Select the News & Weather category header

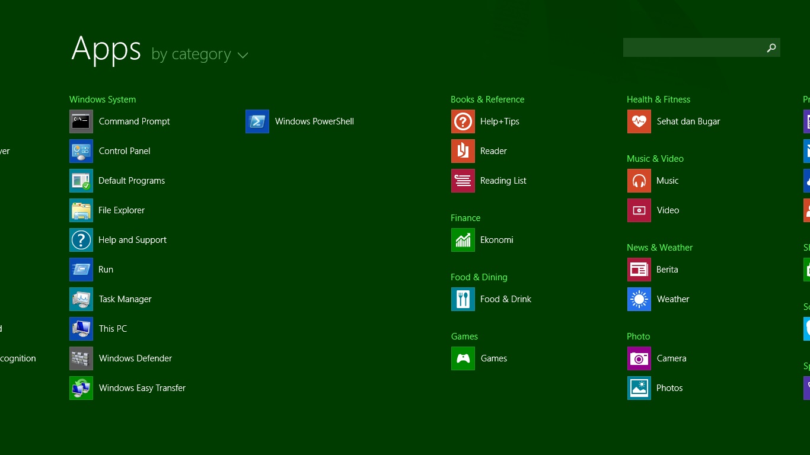(x=659, y=248)
